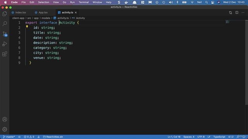Click the Wi-Fi icon in menu bar
248x139 pixels.
(x=192, y=2)
